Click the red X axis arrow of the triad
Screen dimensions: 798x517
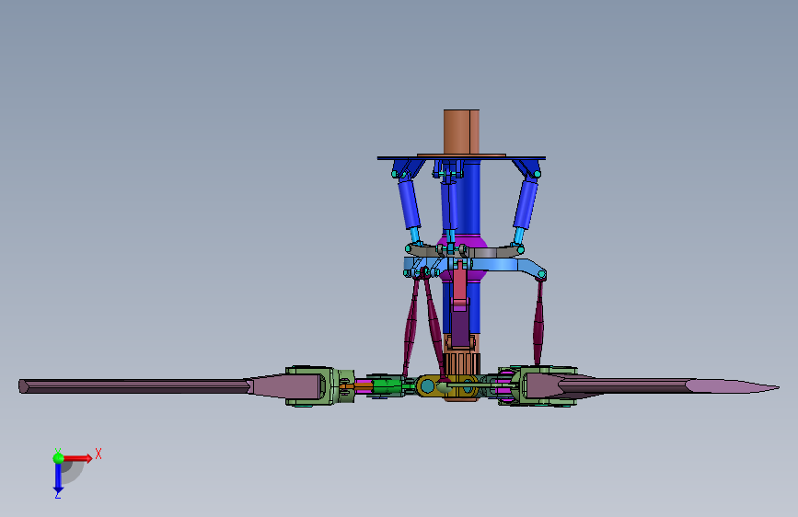tap(79, 458)
